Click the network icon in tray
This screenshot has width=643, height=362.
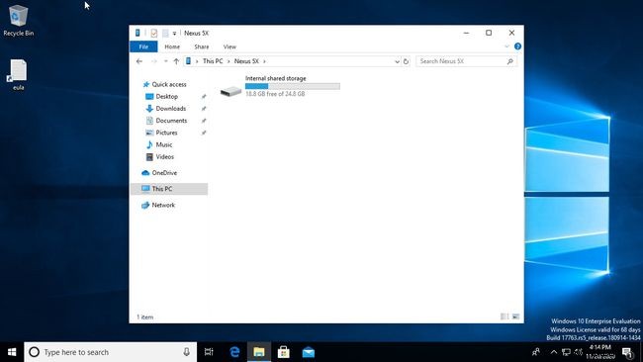[566, 352]
